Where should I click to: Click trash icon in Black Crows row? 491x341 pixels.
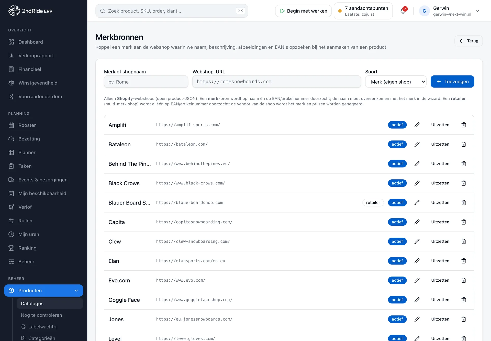(x=464, y=183)
